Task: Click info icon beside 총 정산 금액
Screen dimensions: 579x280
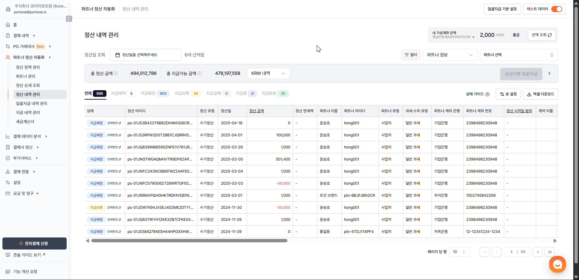Action: coord(116,73)
